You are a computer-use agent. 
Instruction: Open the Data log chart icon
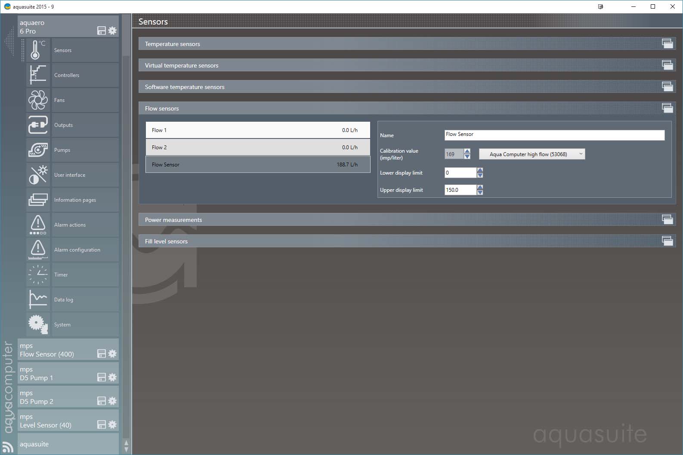[38, 300]
